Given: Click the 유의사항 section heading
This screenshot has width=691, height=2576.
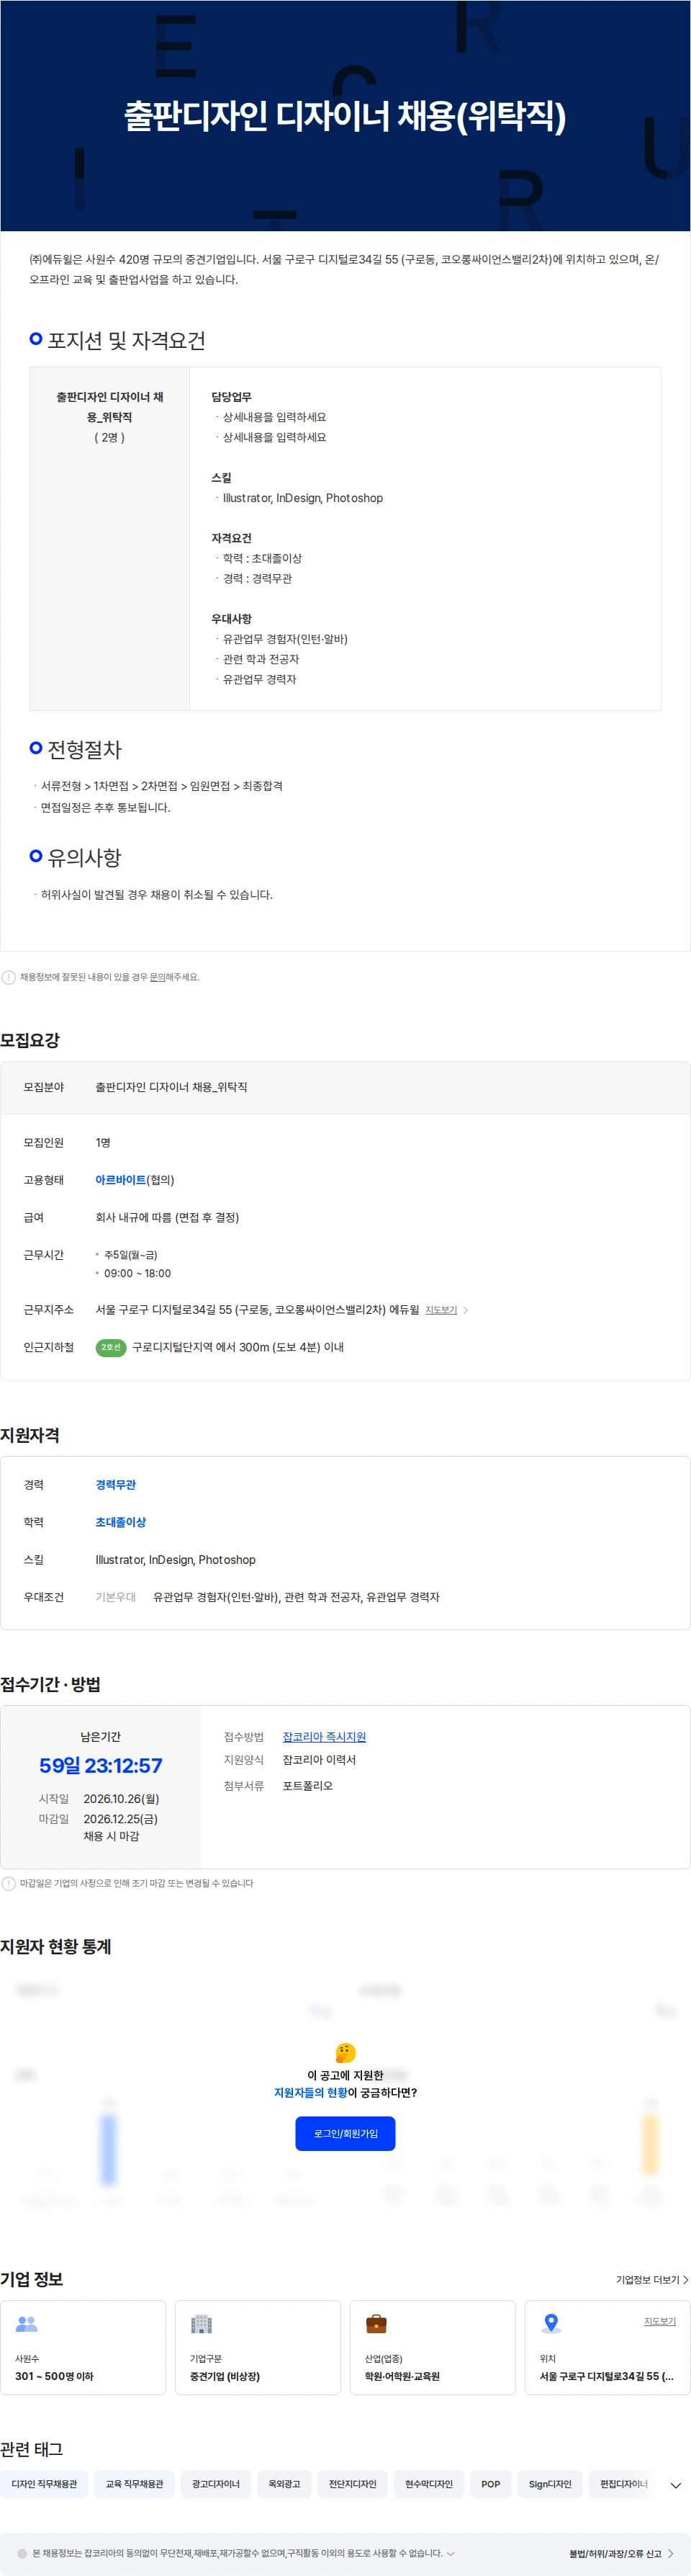Looking at the screenshot, I should pos(85,858).
